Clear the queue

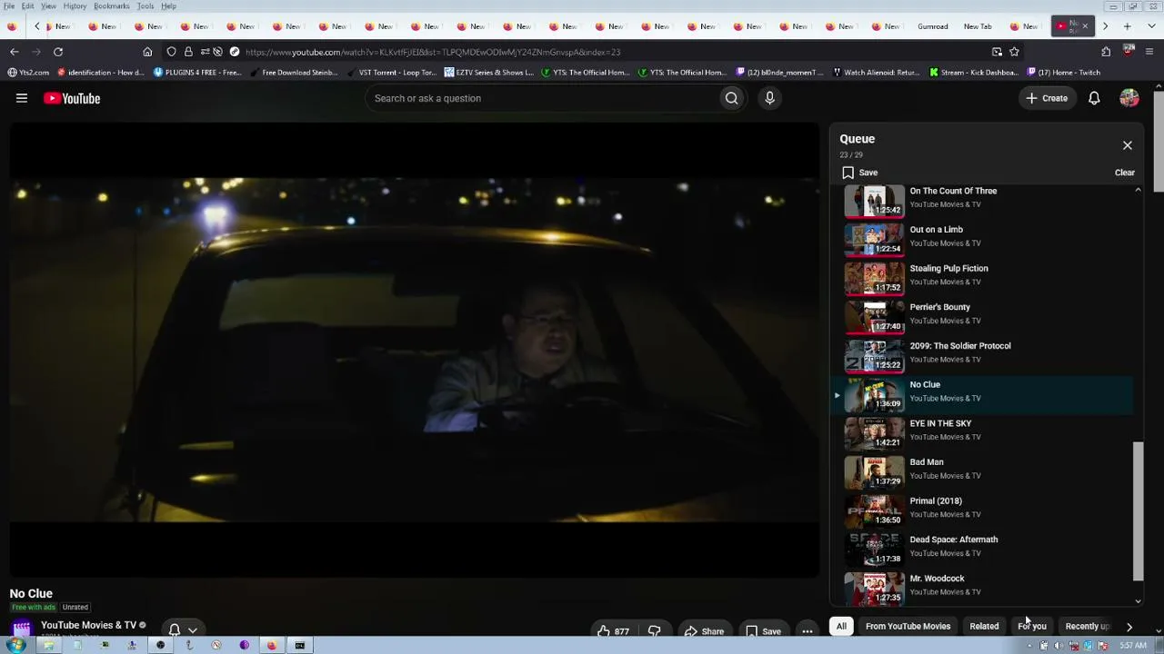pyautogui.click(x=1125, y=173)
